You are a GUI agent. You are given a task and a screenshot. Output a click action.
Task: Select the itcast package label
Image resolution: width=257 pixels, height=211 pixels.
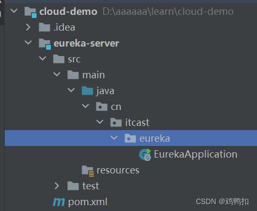[x=137, y=123]
